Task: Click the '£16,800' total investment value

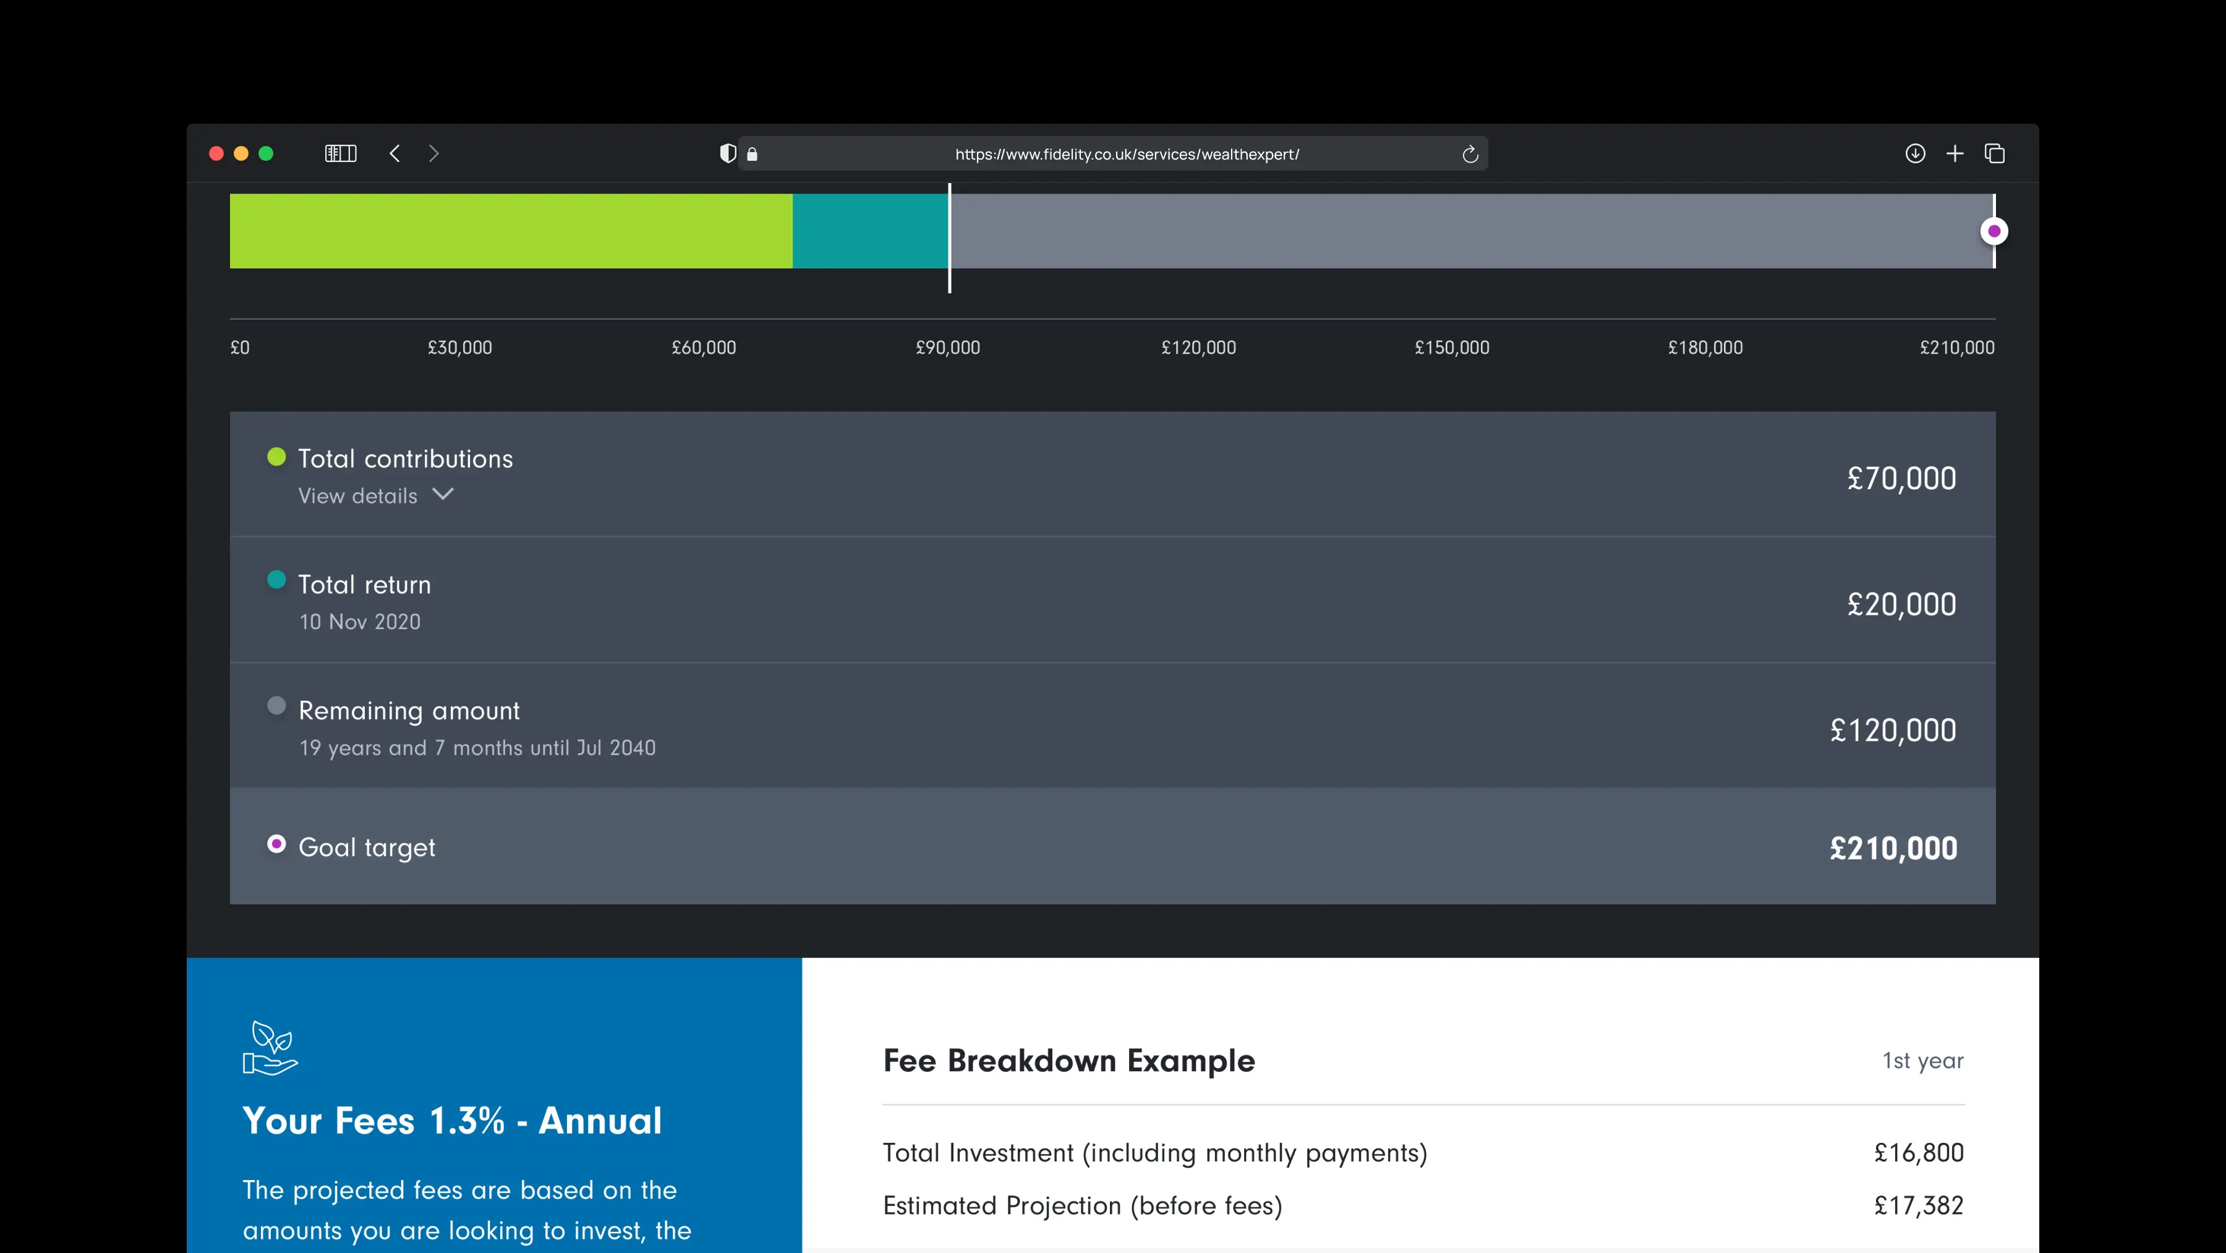Action: point(1918,1153)
